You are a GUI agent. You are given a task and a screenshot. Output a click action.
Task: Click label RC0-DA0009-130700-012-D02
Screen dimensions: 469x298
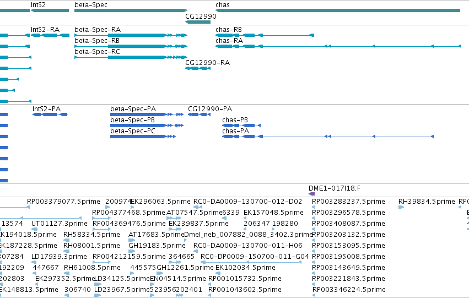click(247, 202)
